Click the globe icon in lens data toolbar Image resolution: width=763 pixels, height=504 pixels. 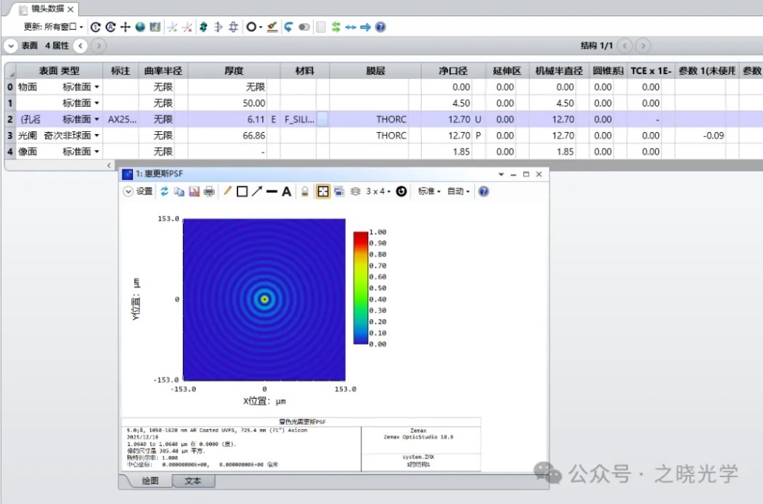point(140,27)
